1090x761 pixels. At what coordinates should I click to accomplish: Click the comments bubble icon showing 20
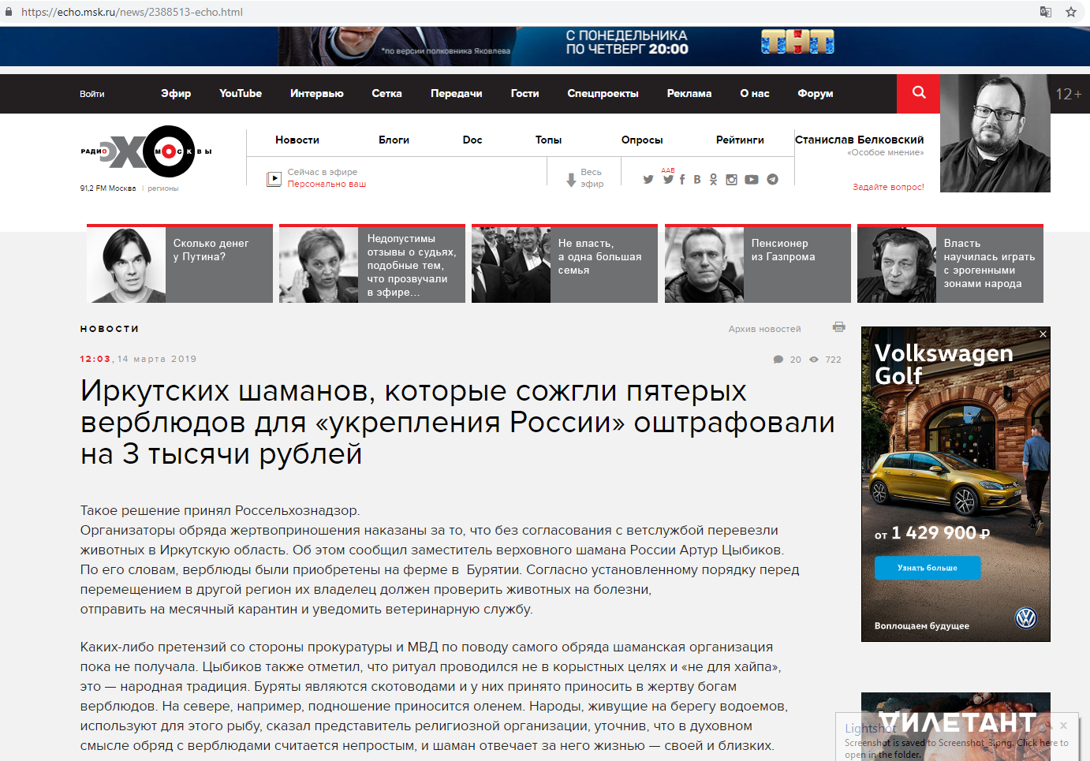pos(778,360)
